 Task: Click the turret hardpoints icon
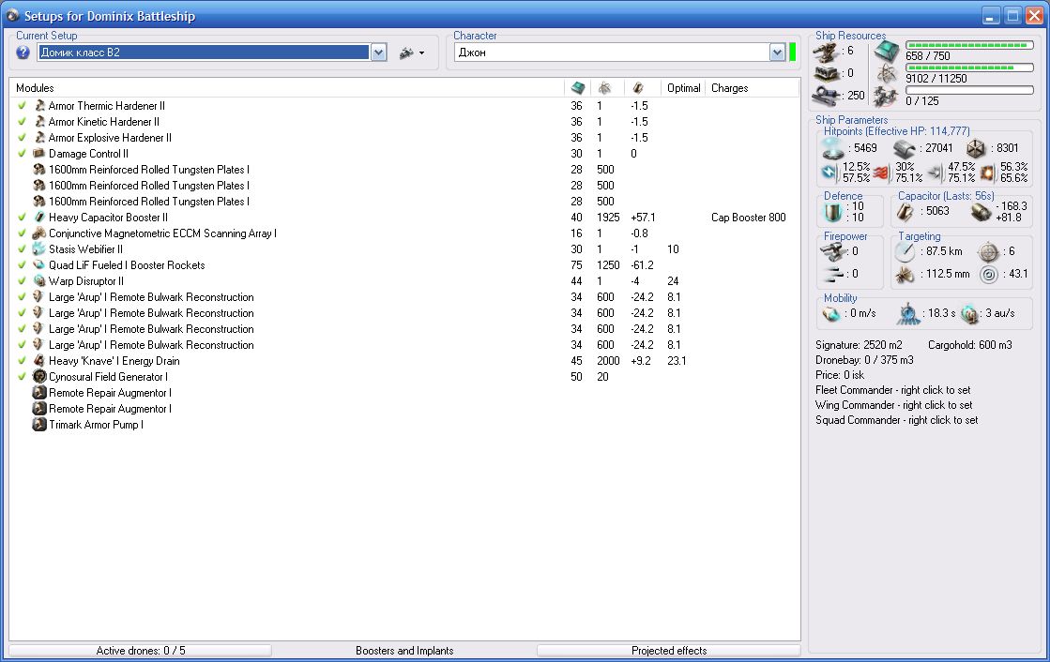(826, 52)
